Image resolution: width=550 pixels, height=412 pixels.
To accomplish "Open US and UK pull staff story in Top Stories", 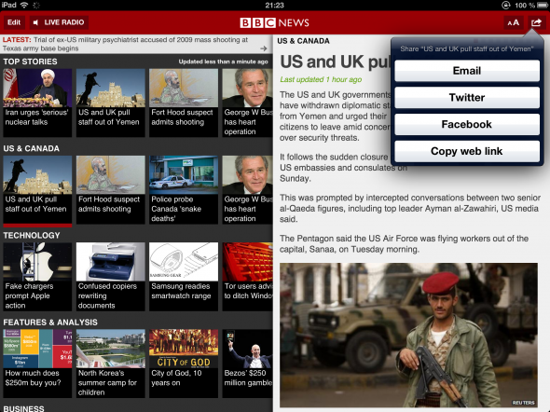I will pyautogui.click(x=111, y=103).
